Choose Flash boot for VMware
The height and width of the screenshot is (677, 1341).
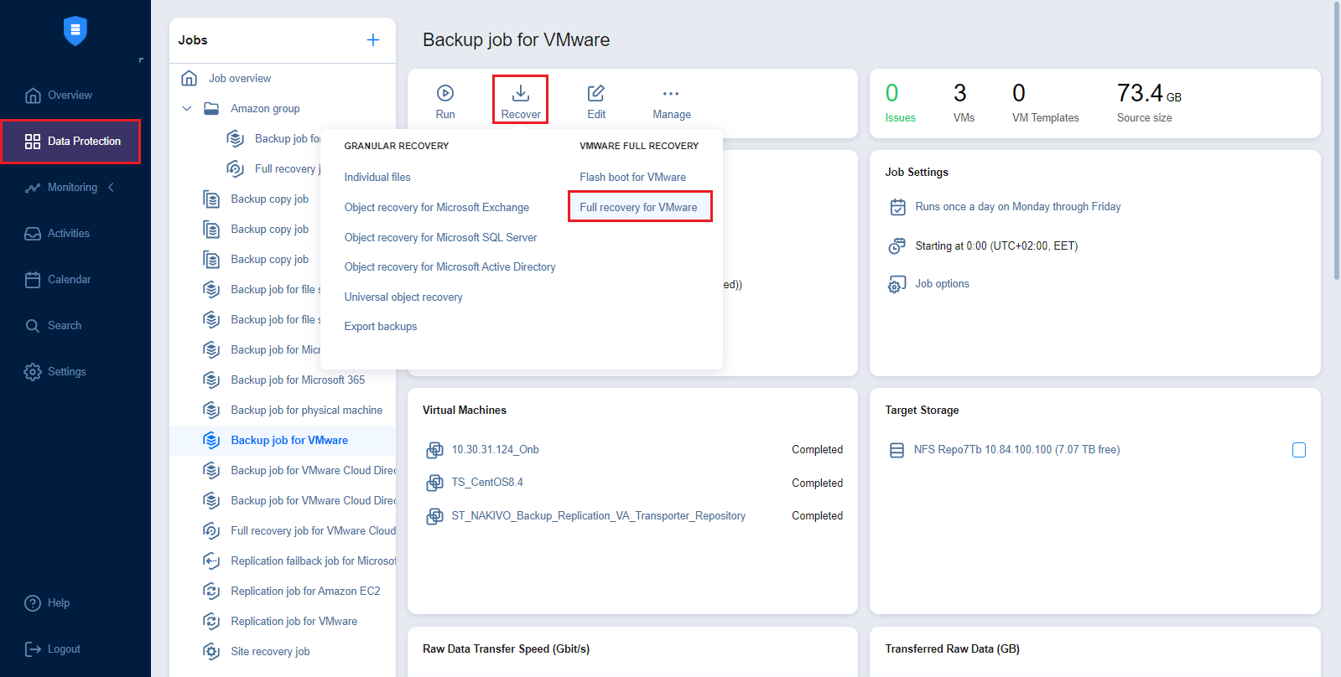[x=632, y=178]
